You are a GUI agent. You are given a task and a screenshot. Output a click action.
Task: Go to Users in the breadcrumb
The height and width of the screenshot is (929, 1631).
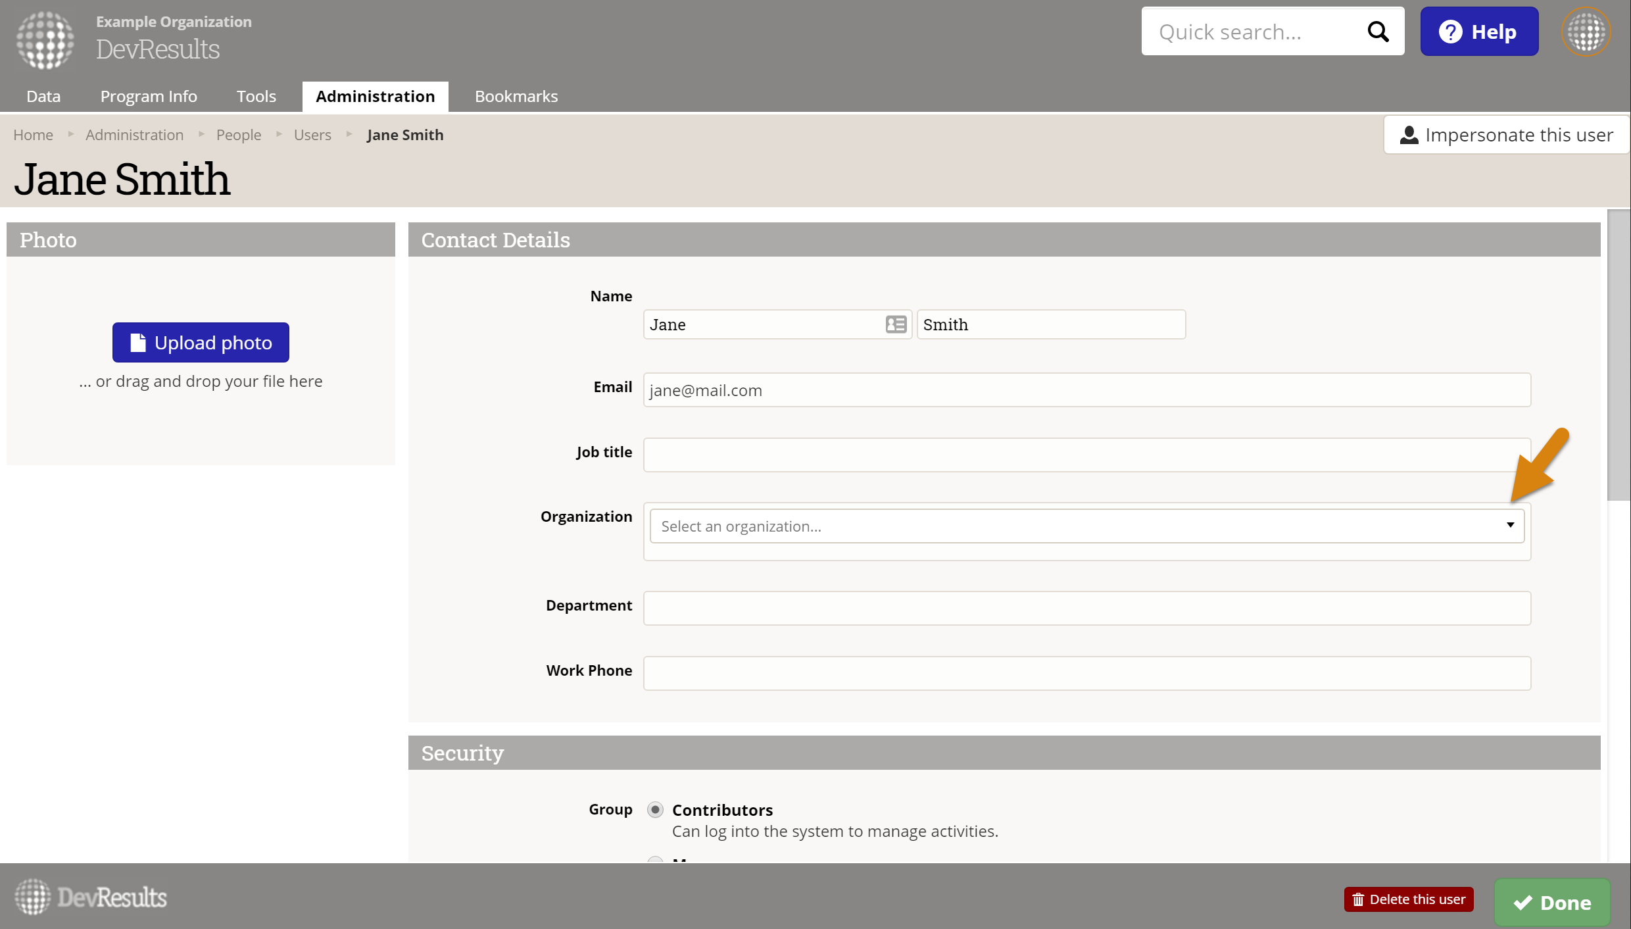312,135
